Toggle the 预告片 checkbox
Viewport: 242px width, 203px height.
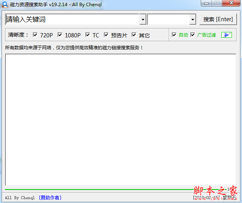click(106, 35)
